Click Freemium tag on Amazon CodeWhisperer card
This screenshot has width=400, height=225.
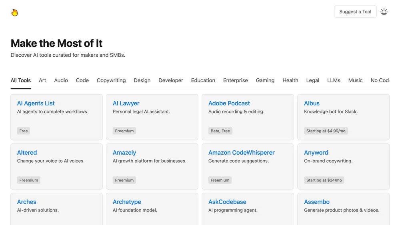point(220,180)
